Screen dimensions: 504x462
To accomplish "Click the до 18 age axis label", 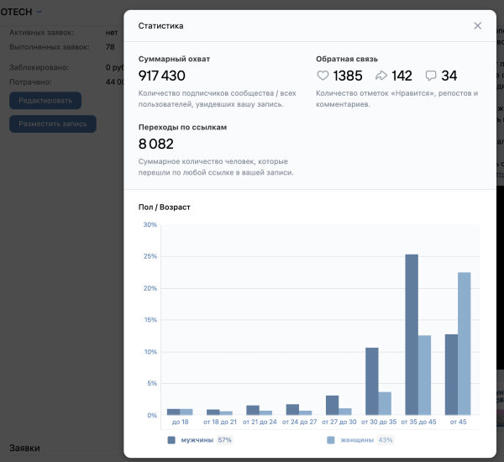I will (x=179, y=422).
